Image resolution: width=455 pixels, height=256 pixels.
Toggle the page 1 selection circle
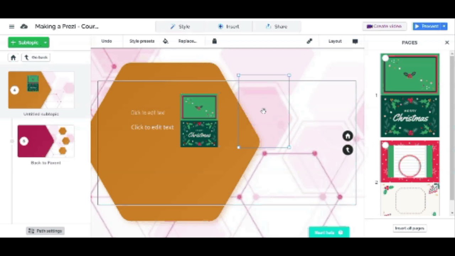click(x=386, y=58)
